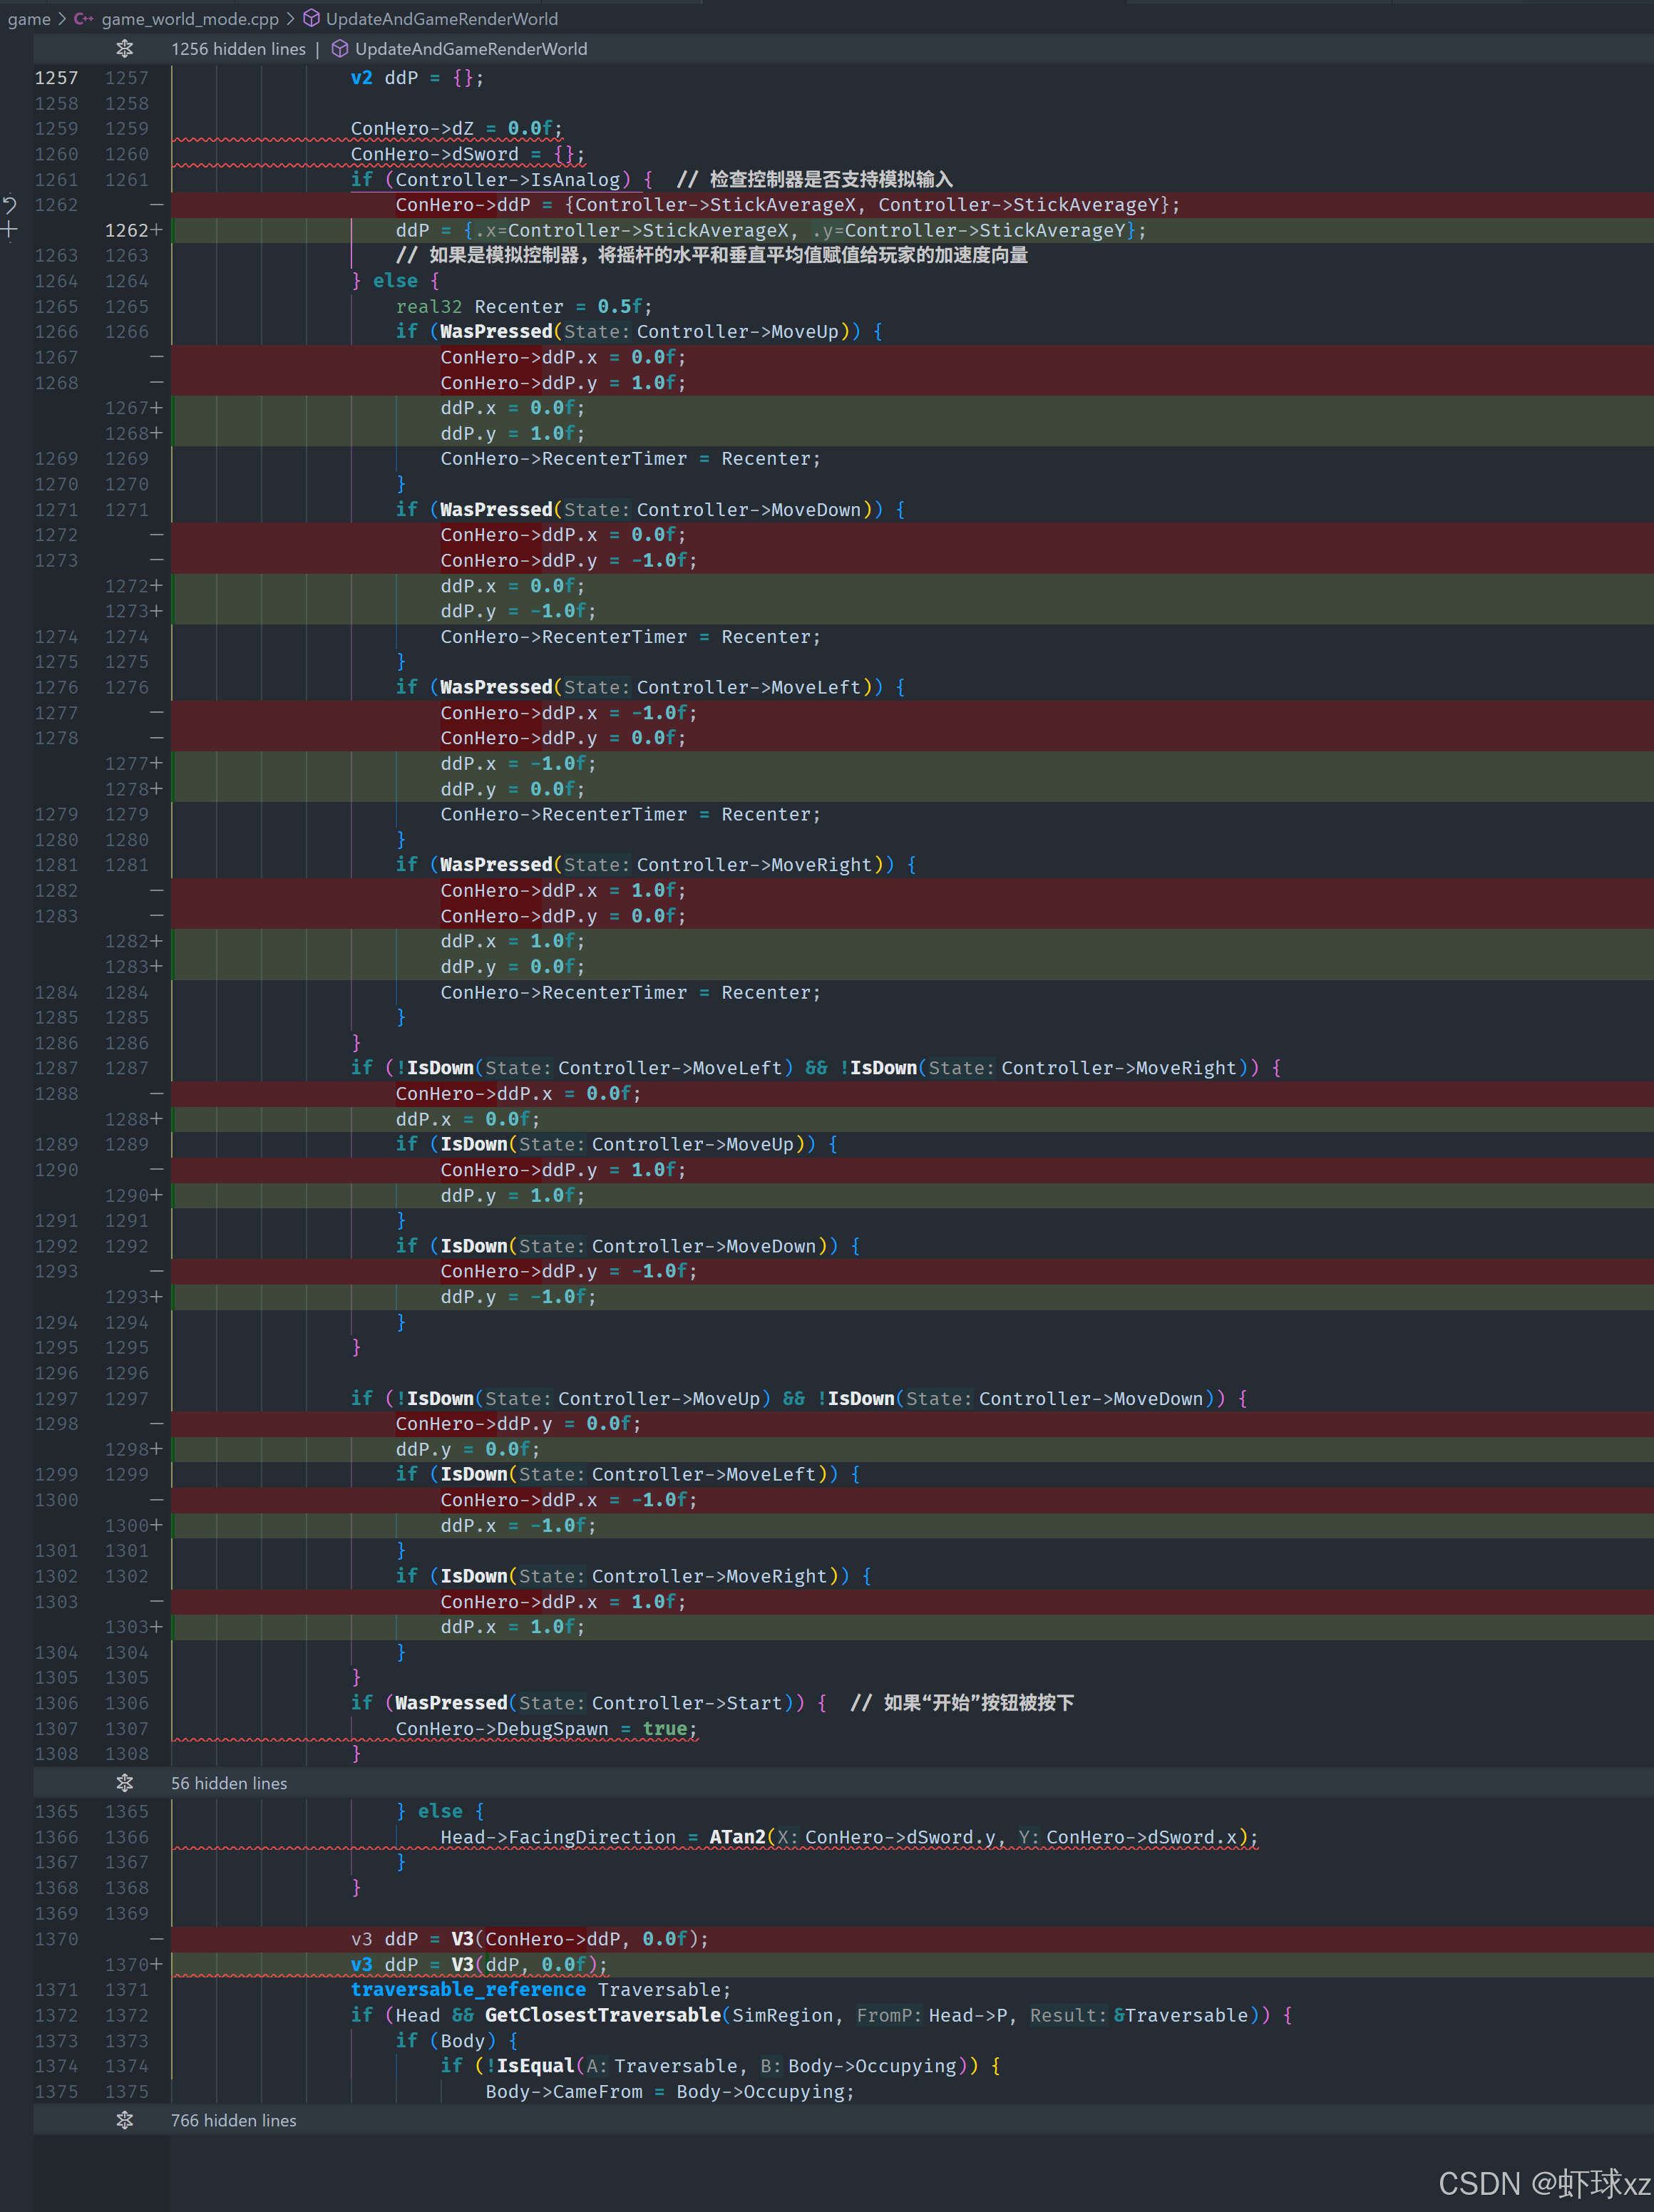Click the cube symbol icon in the breadcrumb path
This screenshot has height=2212, width=1654.
point(312,19)
